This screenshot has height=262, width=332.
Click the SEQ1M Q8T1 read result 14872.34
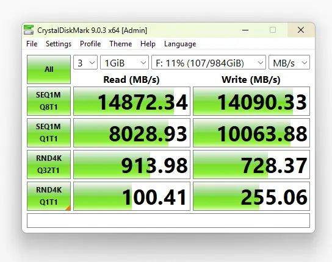132,101
